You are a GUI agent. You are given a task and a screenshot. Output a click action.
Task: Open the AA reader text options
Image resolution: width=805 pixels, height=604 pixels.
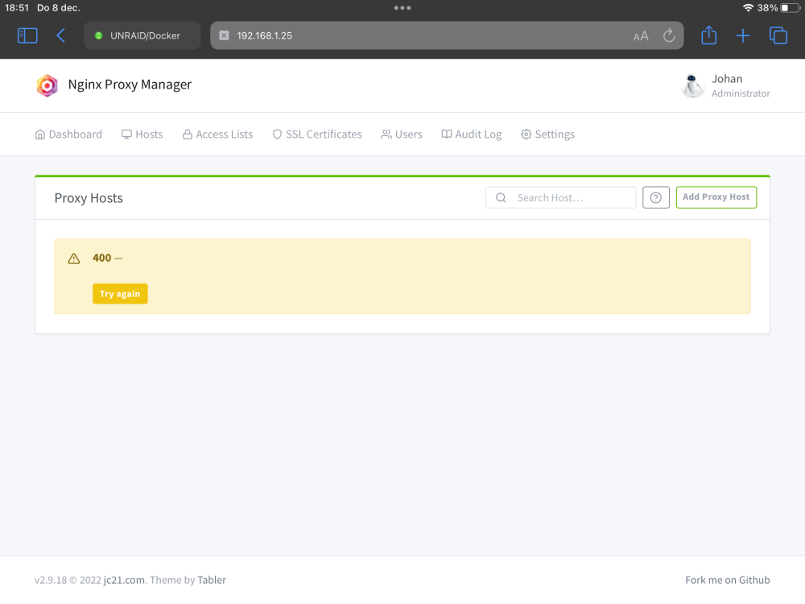point(641,36)
